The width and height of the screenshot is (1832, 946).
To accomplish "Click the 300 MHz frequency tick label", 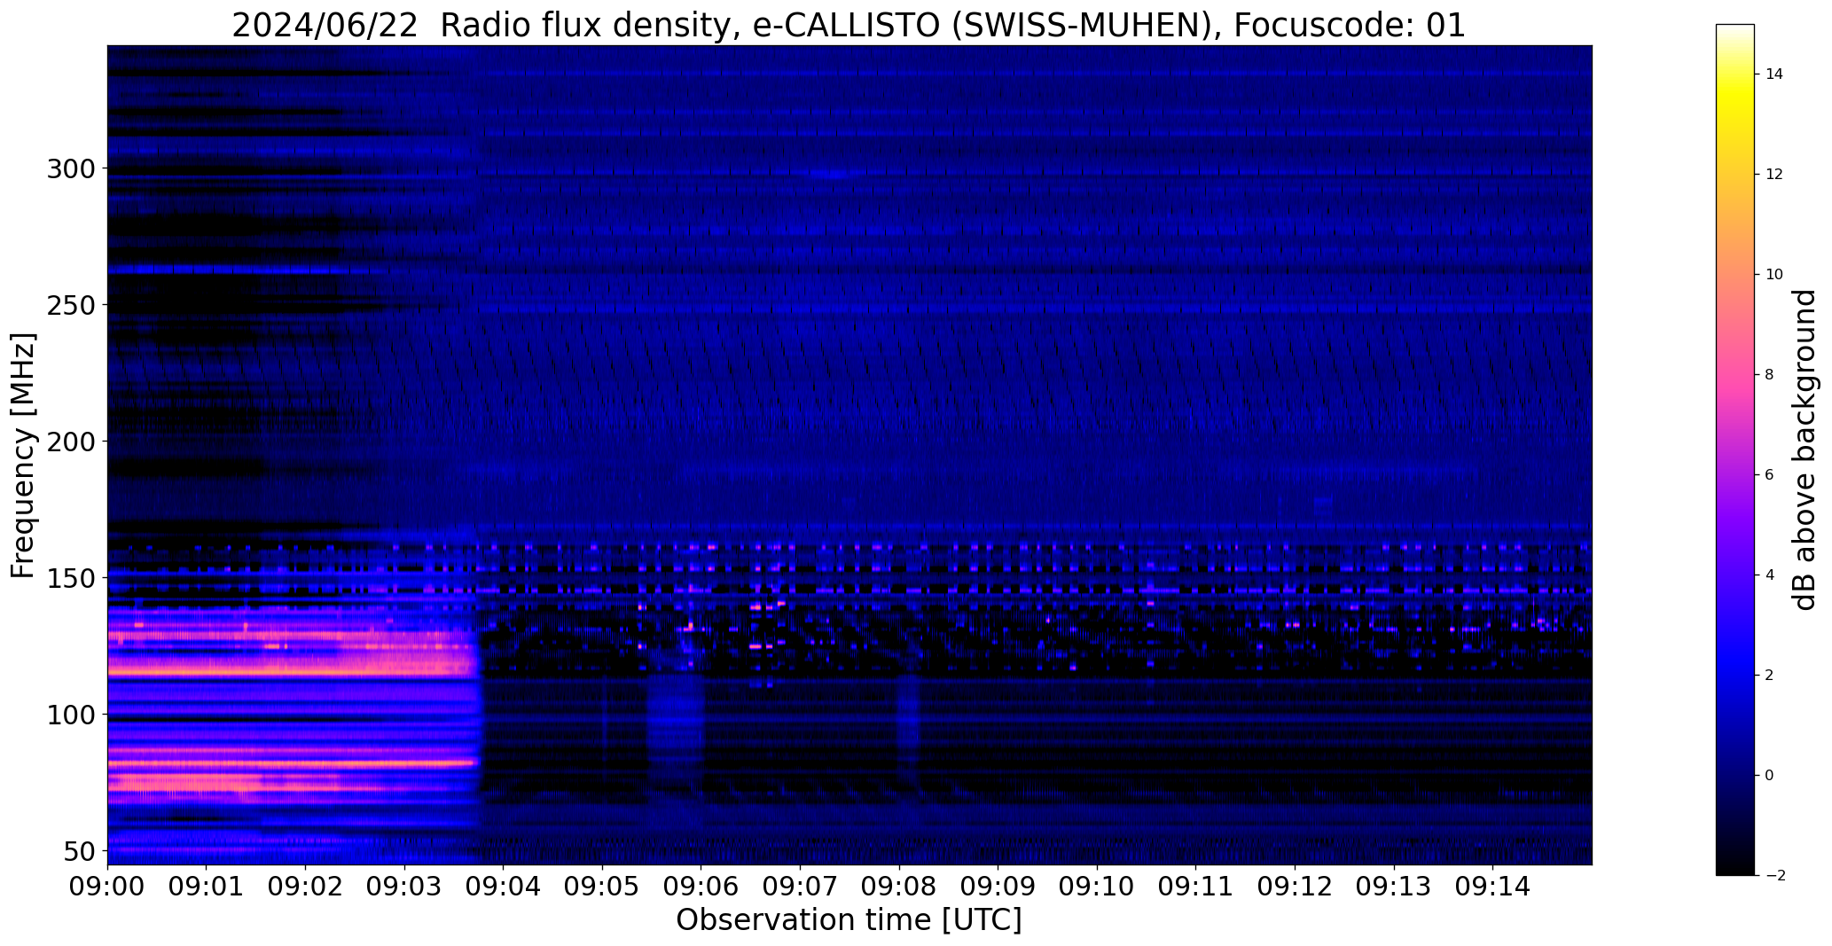I will coord(72,168).
